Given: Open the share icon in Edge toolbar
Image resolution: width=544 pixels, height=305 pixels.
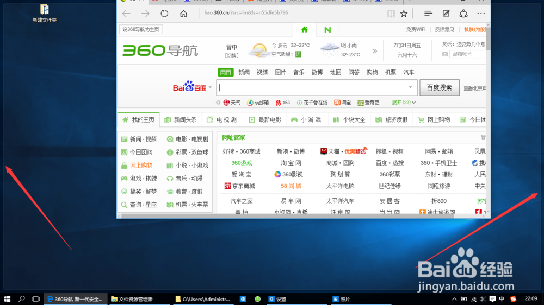Looking at the screenshot, I should (463, 14).
